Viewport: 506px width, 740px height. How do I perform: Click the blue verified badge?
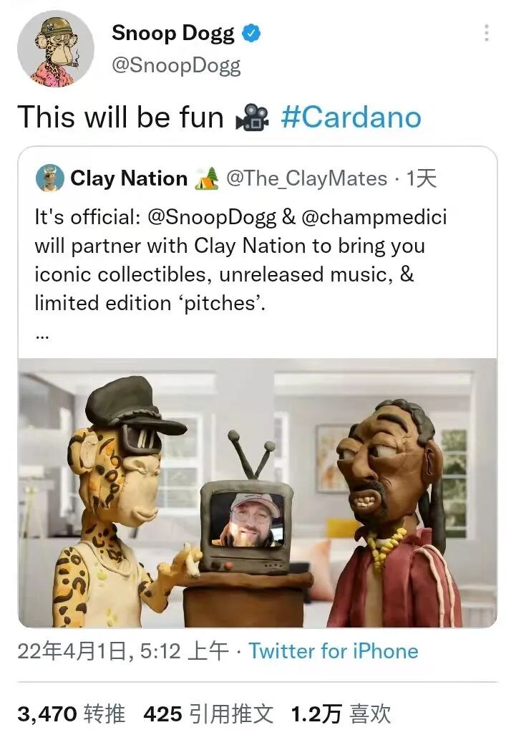pyautogui.click(x=251, y=34)
